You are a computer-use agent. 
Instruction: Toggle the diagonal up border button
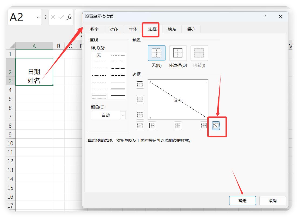click(x=140, y=126)
